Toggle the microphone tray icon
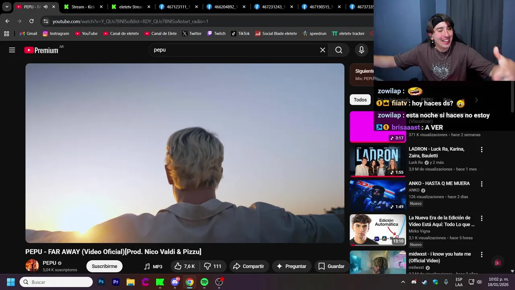The image size is (515, 290). tap(446, 282)
